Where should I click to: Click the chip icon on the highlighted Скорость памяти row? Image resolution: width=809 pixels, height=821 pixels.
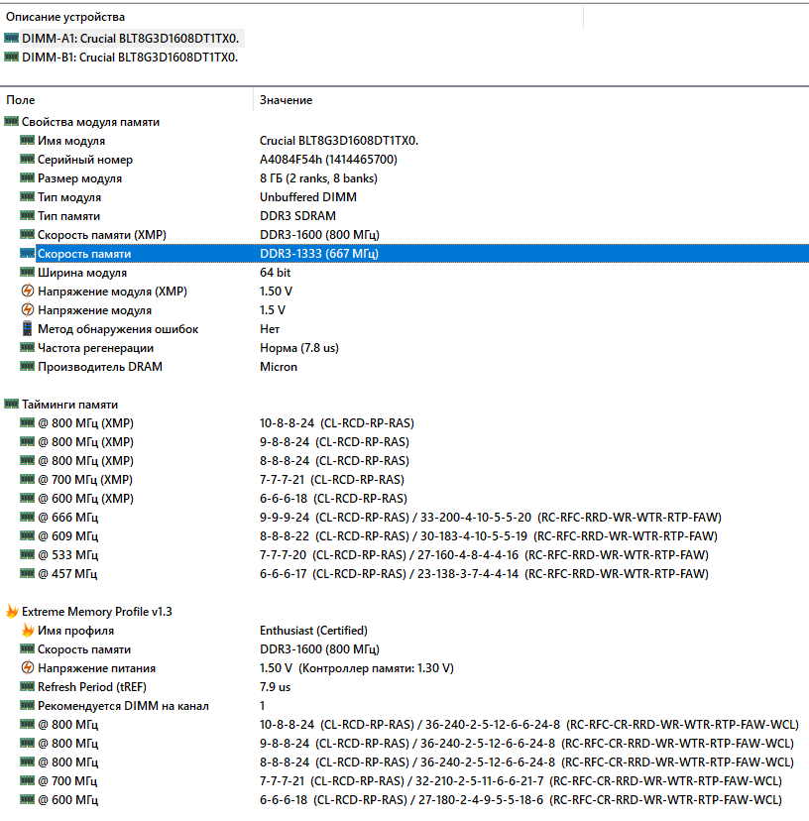pos(27,253)
